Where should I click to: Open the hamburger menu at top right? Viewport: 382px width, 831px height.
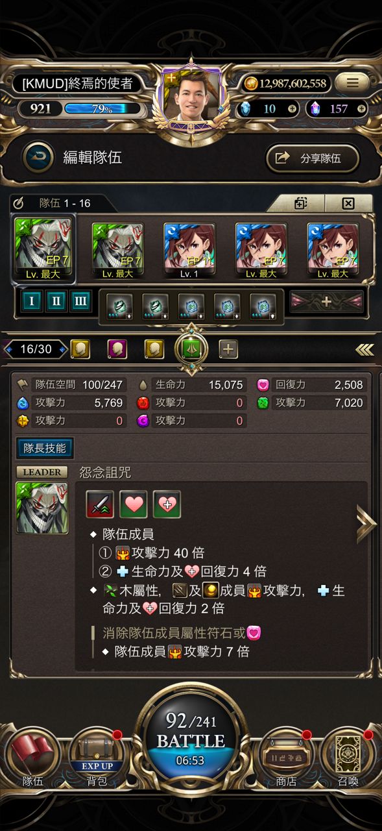352,82
